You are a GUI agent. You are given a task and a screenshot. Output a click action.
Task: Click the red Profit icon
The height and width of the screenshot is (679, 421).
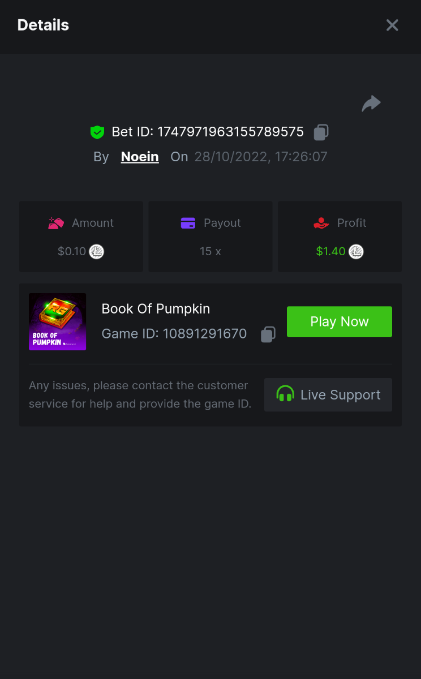pyautogui.click(x=321, y=223)
